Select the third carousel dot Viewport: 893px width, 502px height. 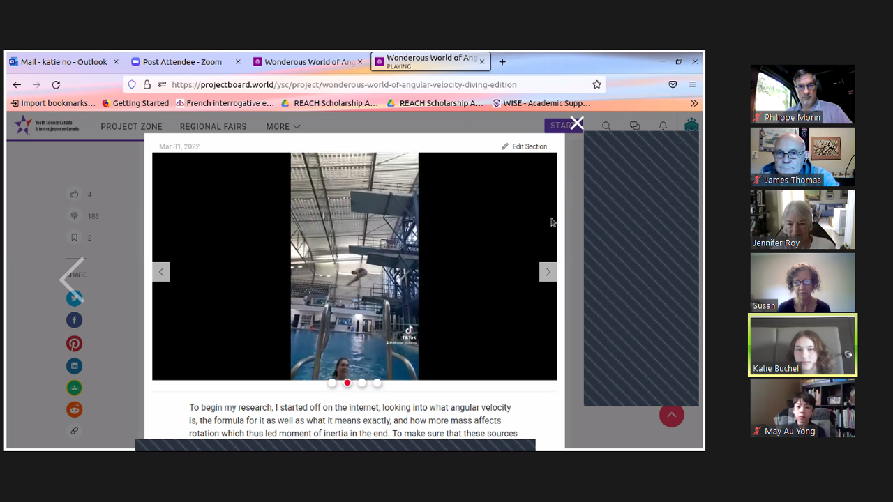[361, 383]
